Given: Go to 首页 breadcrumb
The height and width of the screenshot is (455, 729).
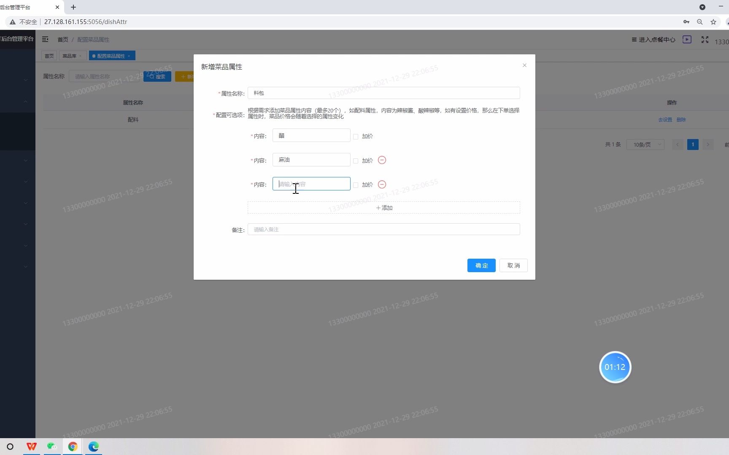Looking at the screenshot, I should pos(63,40).
